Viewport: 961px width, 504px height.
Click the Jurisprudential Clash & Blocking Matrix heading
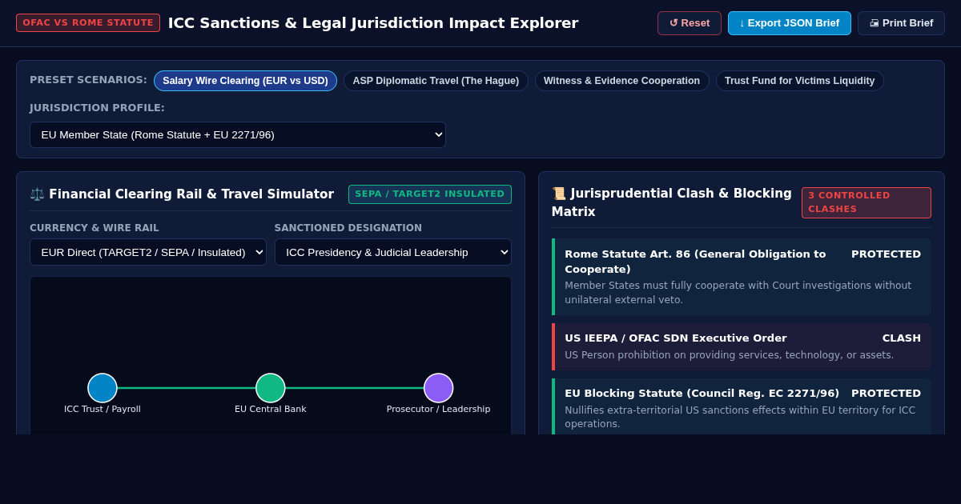coord(671,202)
